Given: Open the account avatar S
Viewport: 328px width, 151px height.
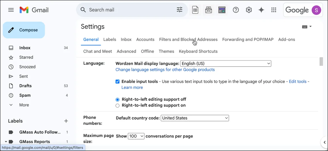Looking at the screenshot, I should [x=316, y=10].
